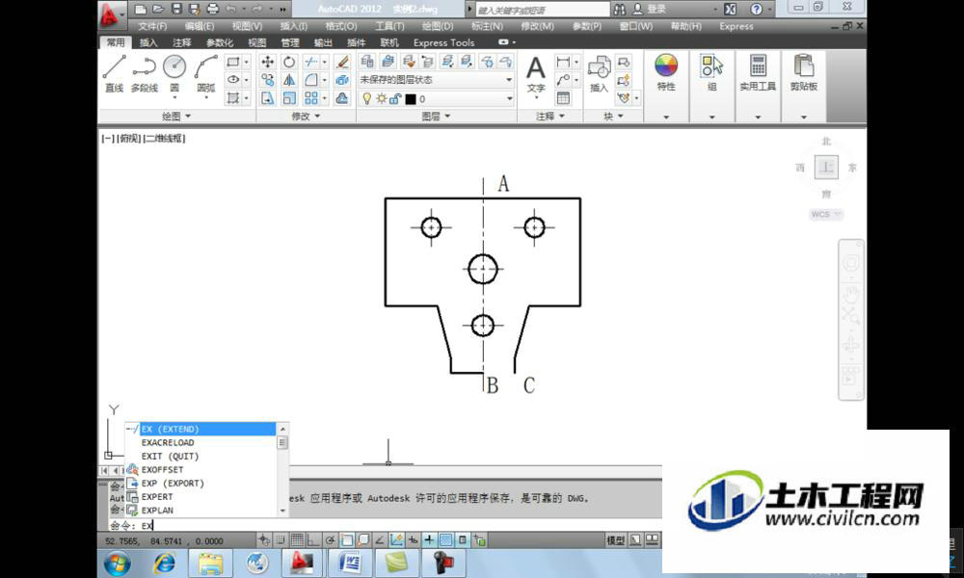Viewport: 964px width, 578px height.
Task: Toggle Grid Display in status bar
Action: click(297, 540)
